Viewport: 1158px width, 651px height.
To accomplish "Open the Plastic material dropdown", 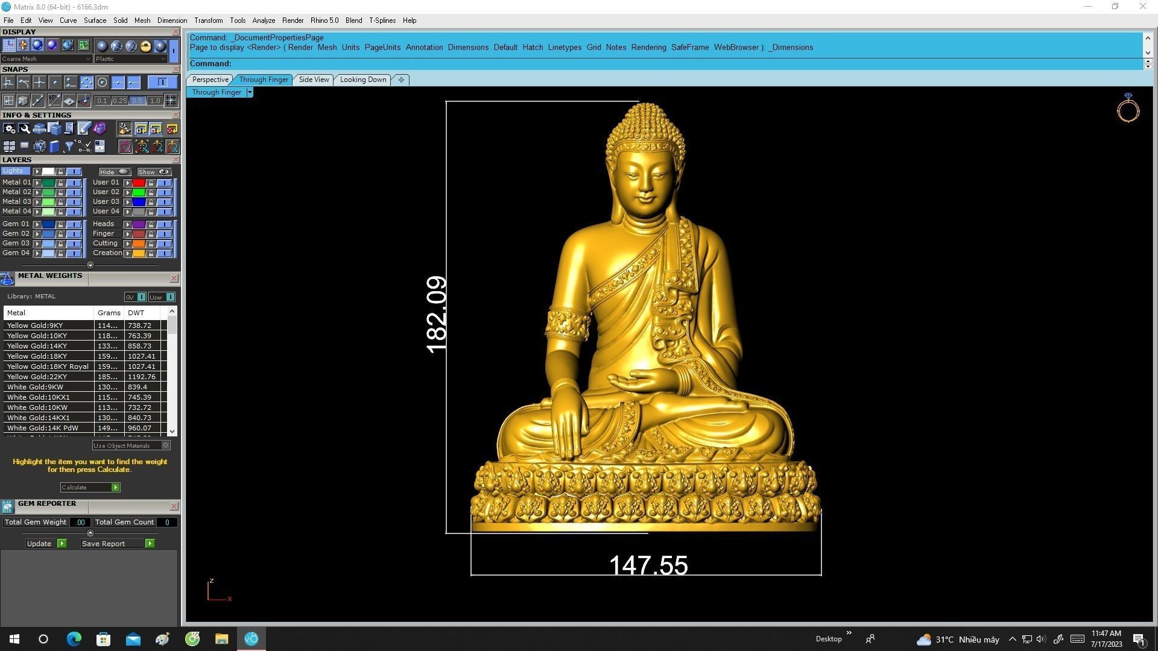I will [x=130, y=59].
